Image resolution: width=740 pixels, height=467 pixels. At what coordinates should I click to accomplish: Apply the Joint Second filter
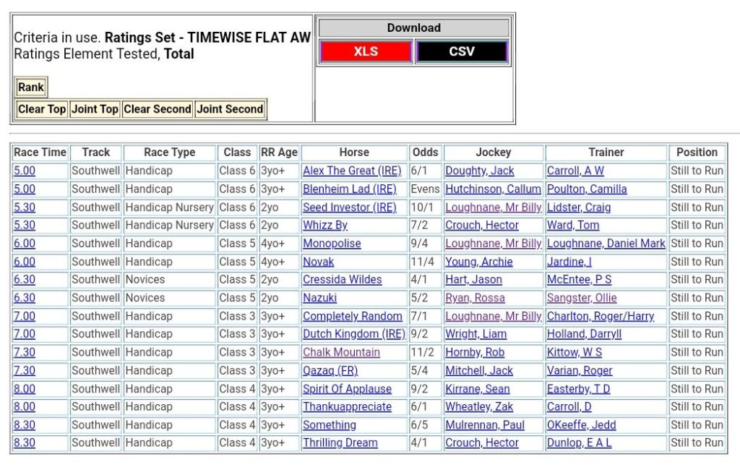pyautogui.click(x=230, y=109)
